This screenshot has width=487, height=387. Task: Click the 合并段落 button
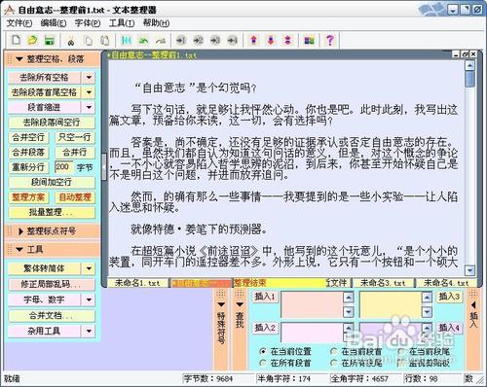[28, 152]
